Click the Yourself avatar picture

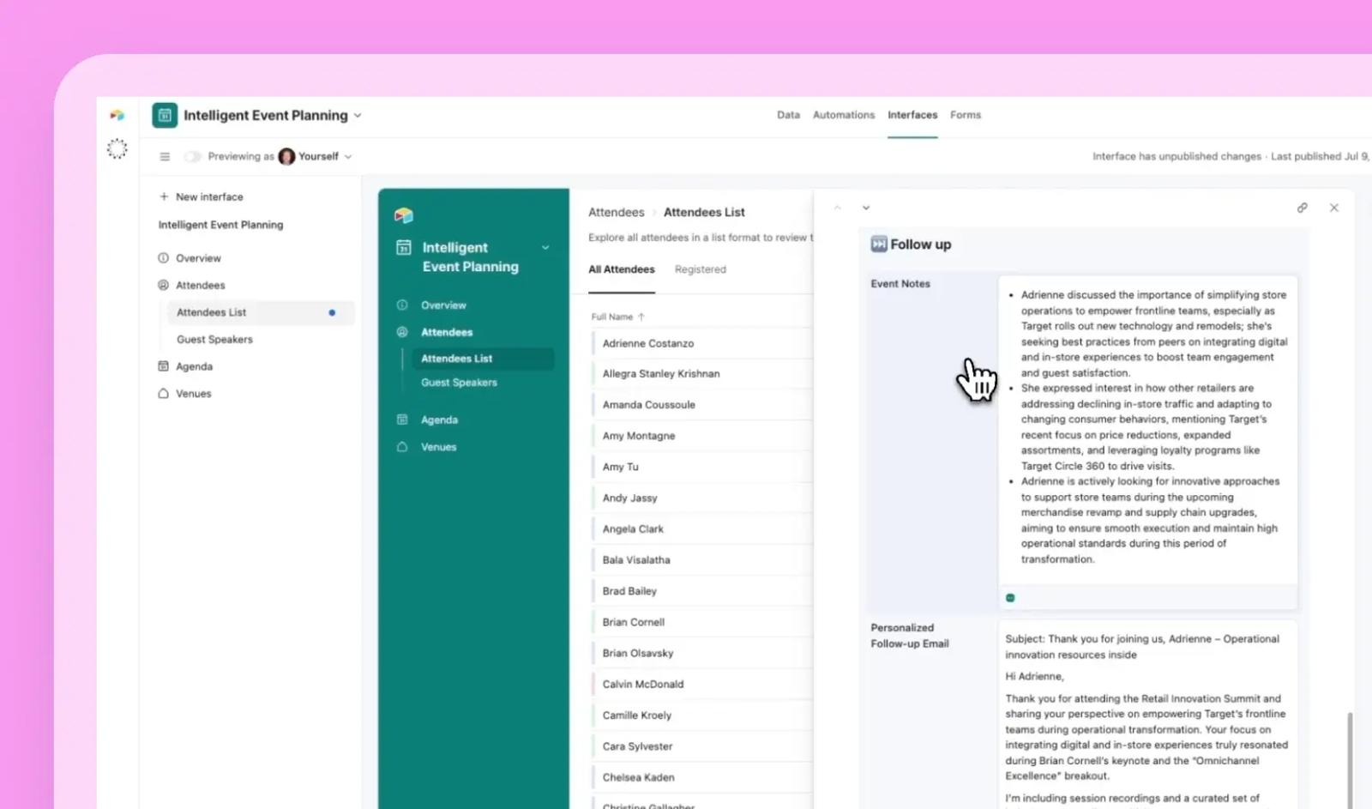click(x=286, y=156)
